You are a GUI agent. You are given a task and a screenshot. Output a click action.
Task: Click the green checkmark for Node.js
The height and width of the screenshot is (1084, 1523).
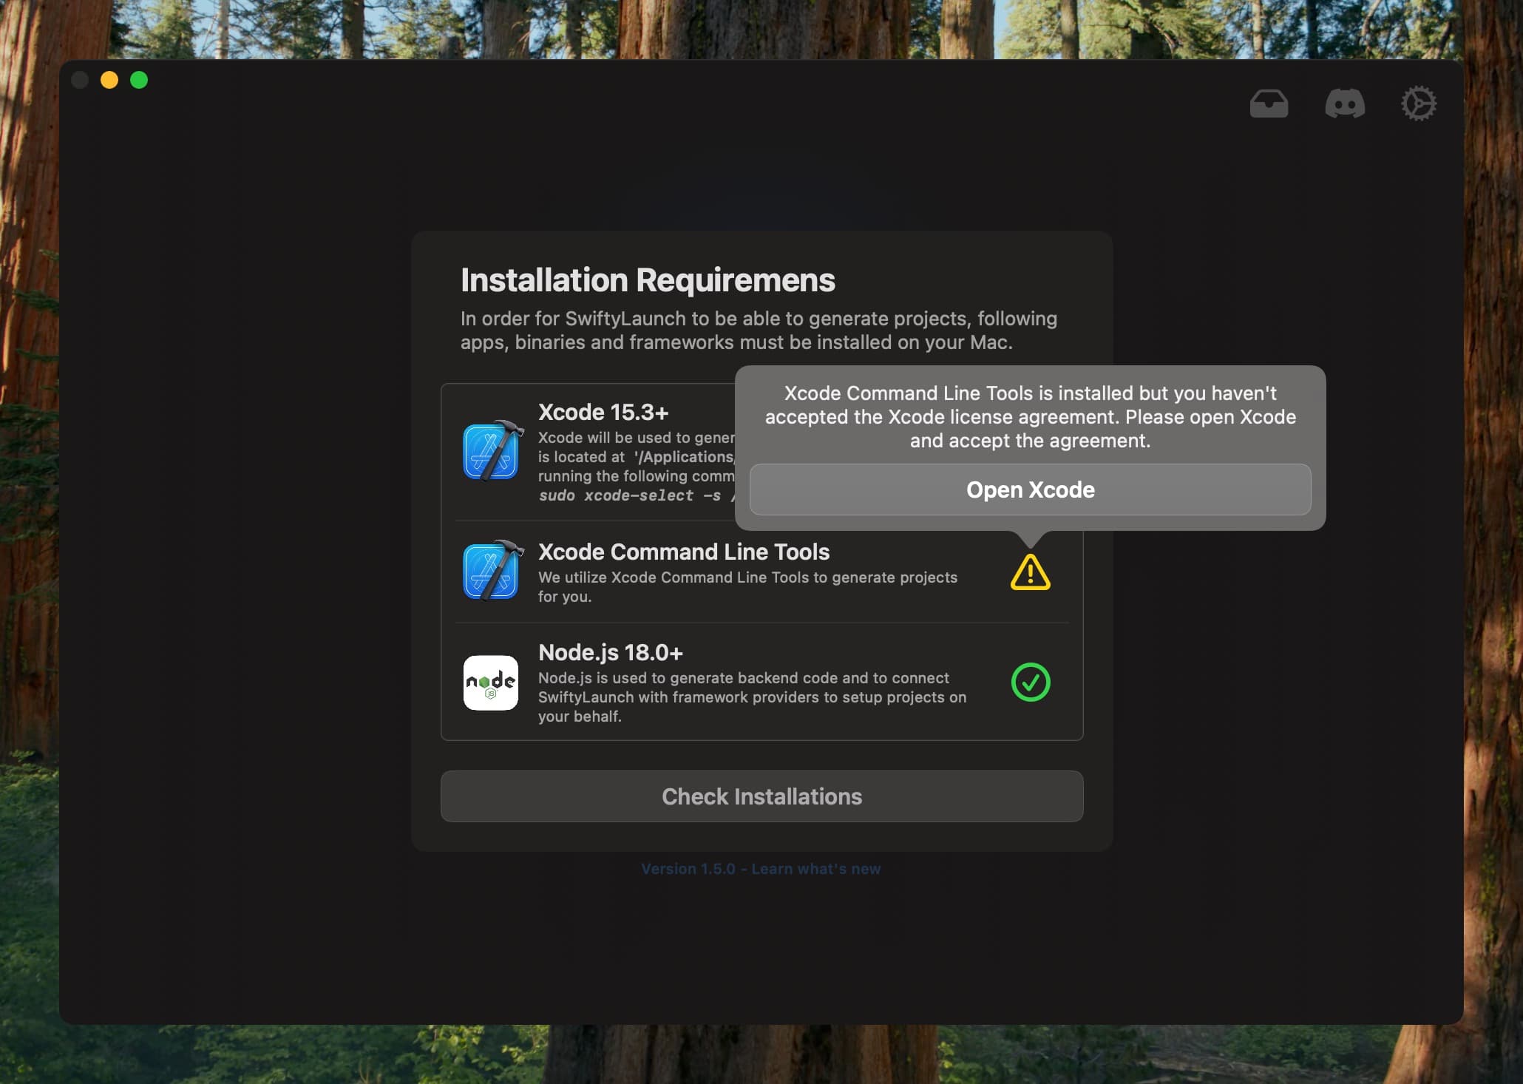(x=1031, y=682)
